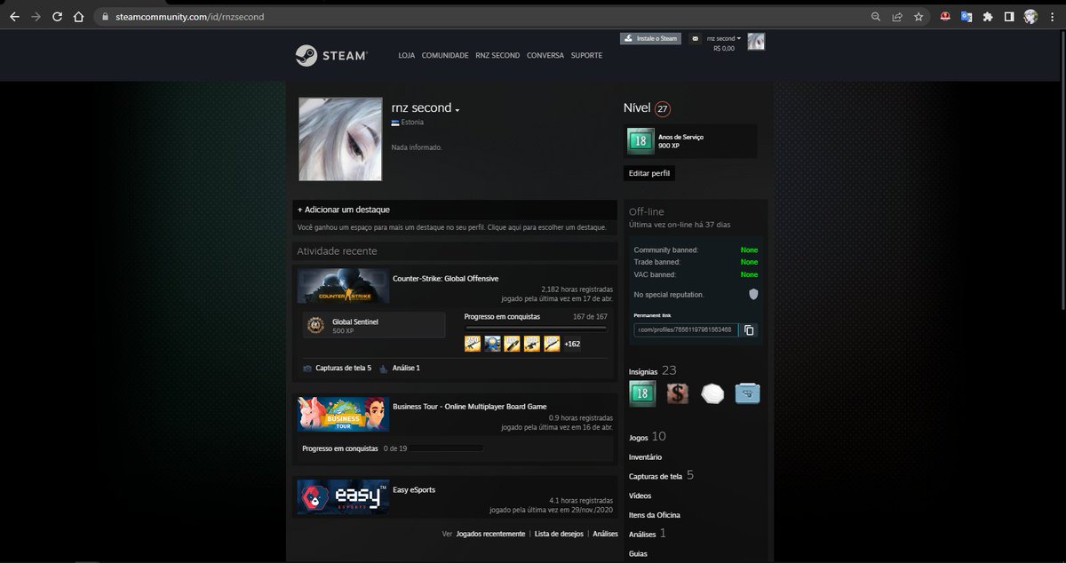Click the permanent link text field
This screenshot has width=1066, height=563.
[686, 330]
